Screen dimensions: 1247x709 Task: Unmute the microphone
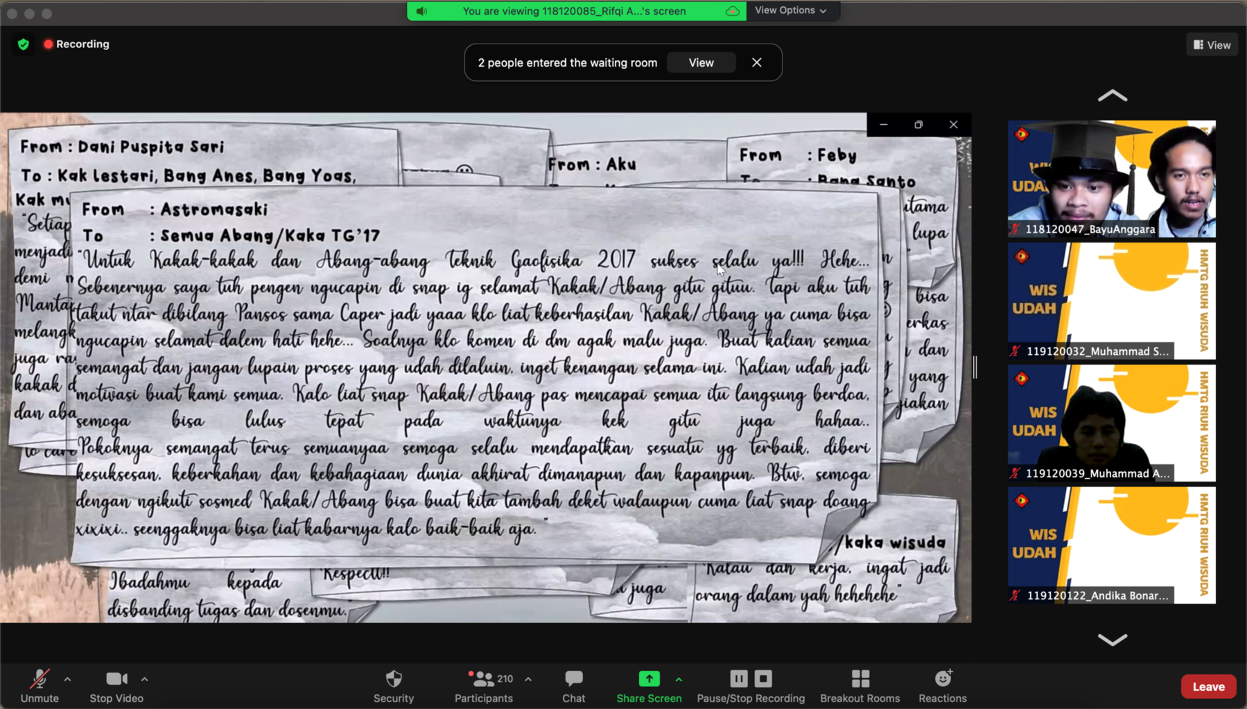tap(40, 679)
